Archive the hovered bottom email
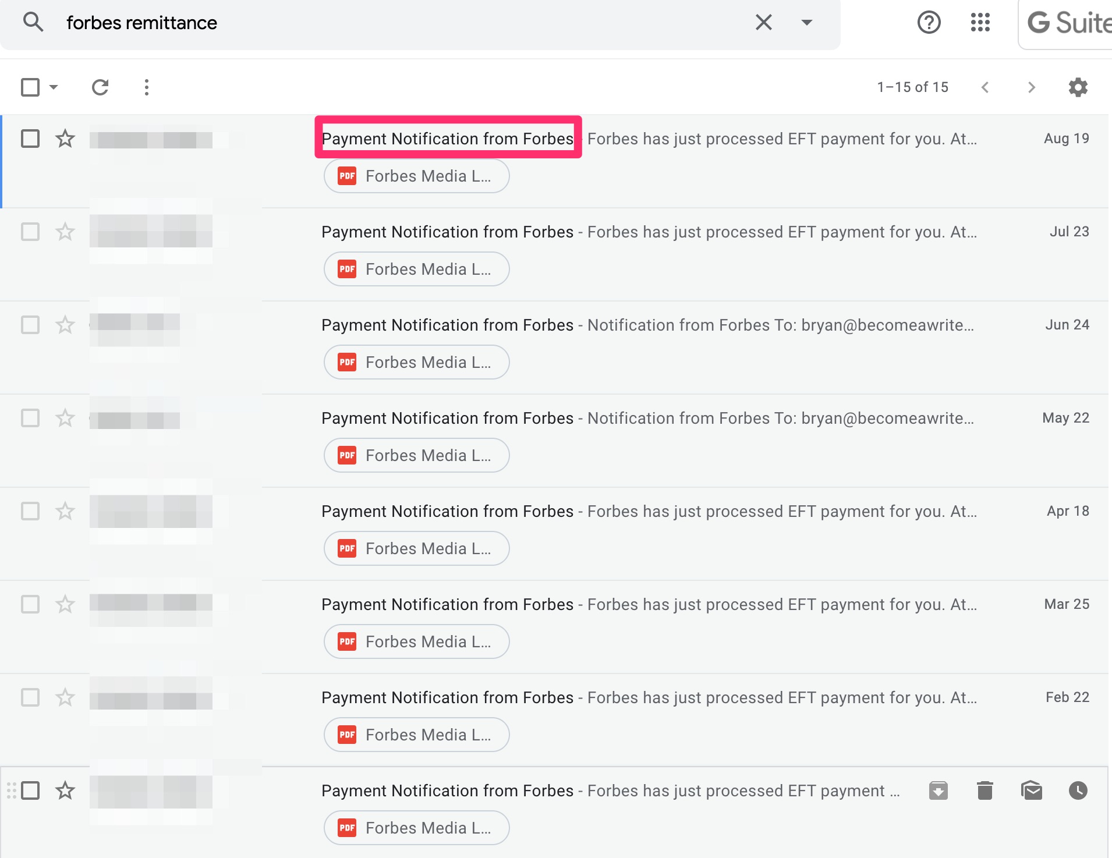The width and height of the screenshot is (1112, 858). [x=938, y=790]
